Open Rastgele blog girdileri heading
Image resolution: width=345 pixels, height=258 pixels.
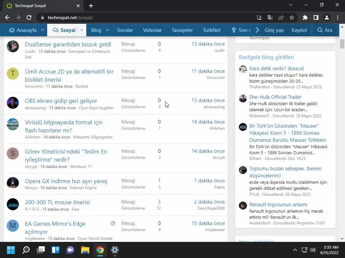[266, 57]
